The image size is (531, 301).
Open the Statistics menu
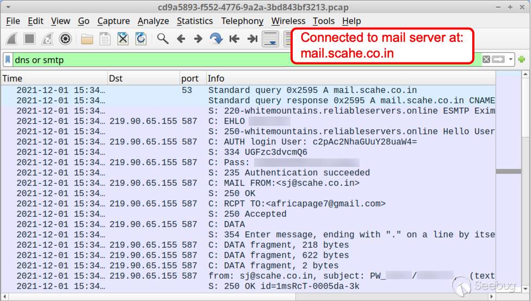(x=195, y=21)
